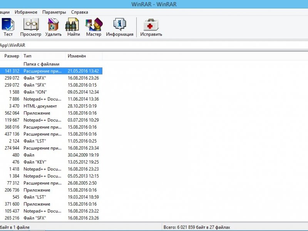Image resolution: width=308 pixels, height=231 pixels.
Task: Select the 371 600 Приложение row
Action: click(51, 204)
